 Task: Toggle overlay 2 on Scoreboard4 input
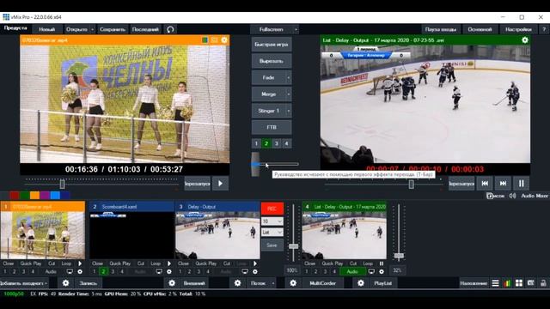[x=103, y=271]
